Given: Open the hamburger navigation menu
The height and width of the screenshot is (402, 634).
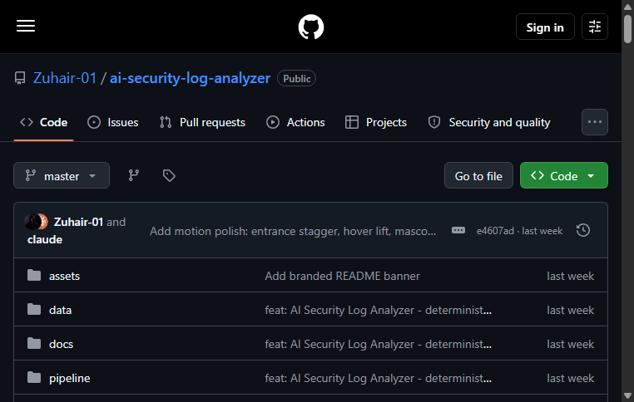Looking at the screenshot, I should click(x=26, y=27).
